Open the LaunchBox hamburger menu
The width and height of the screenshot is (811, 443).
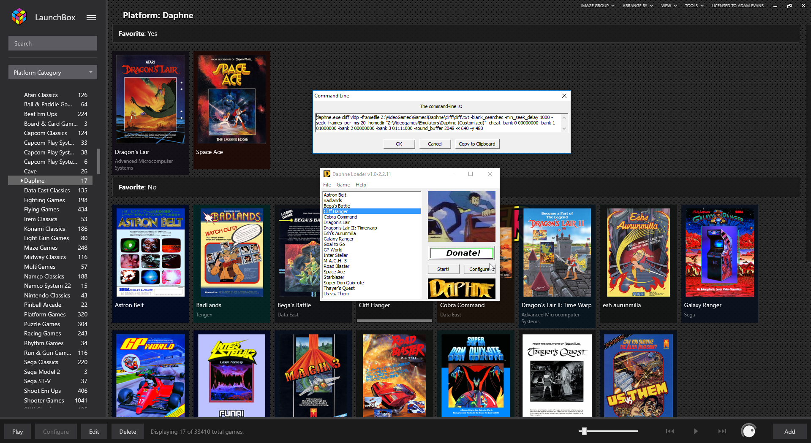coord(91,18)
